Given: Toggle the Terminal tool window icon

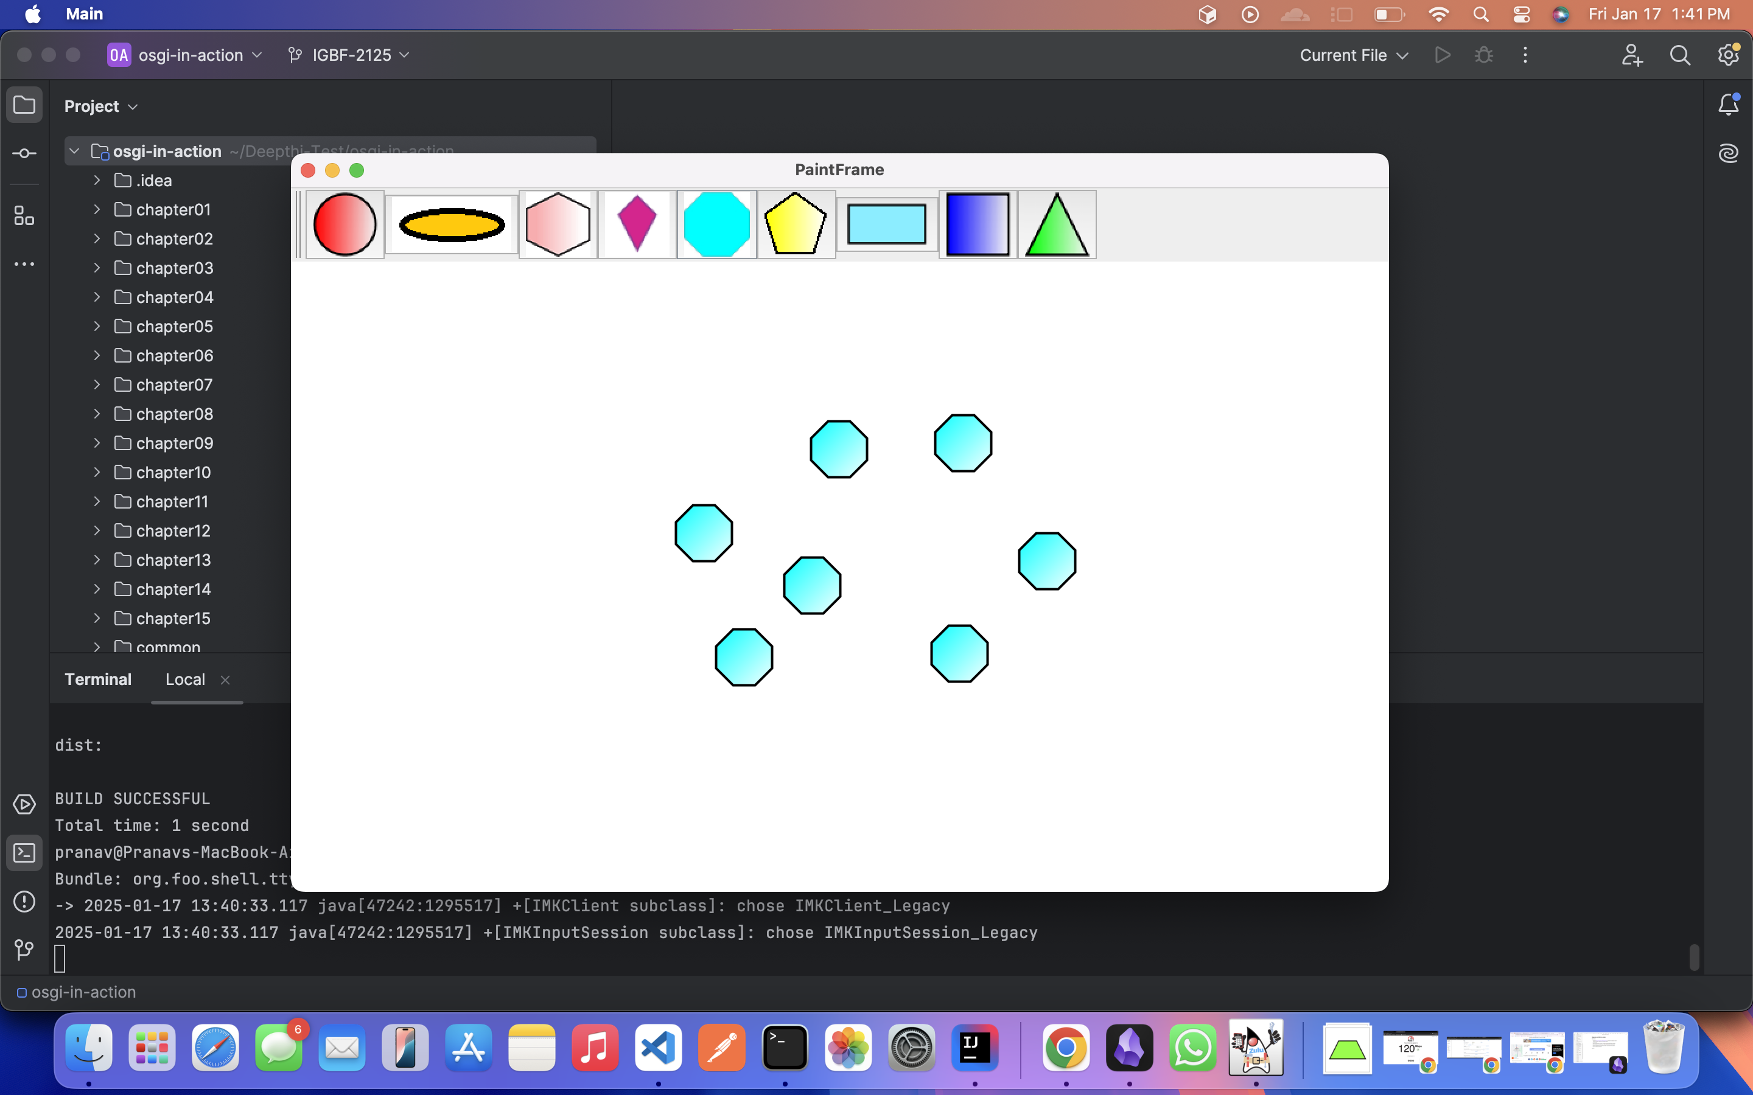Looking at the screenshot, I should coord(24,853).
